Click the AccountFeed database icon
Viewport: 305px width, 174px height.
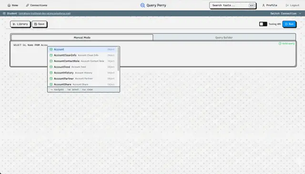pos(51,67)
